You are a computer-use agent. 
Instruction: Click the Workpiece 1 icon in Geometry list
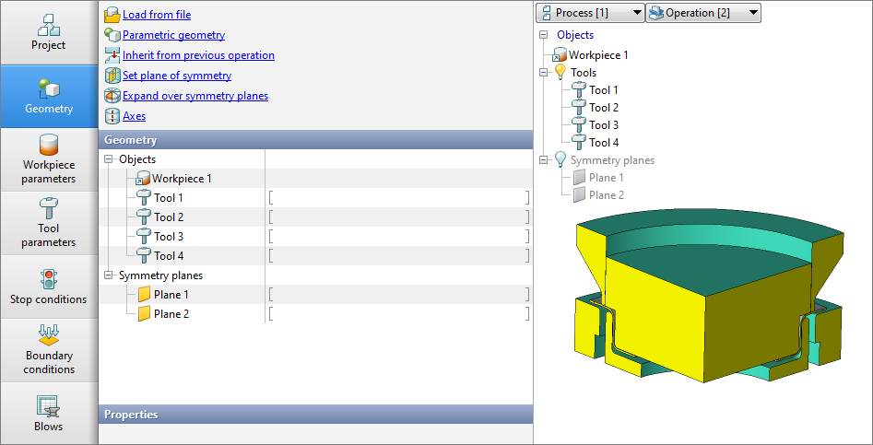[143, 179]
